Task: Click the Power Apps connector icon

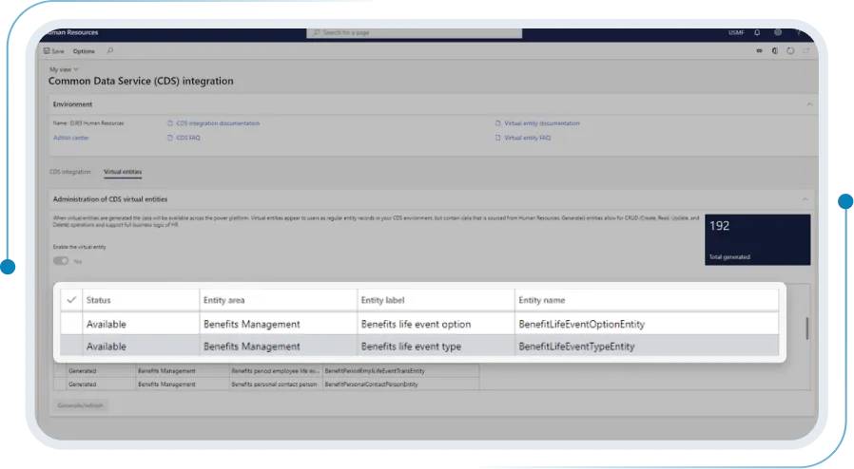Action: 759,51
